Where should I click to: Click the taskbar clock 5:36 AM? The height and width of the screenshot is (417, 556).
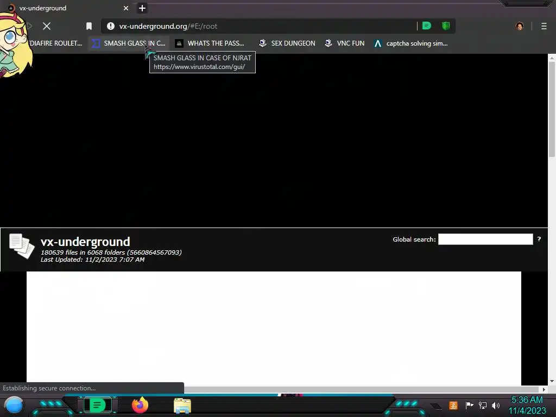[527, 400]
